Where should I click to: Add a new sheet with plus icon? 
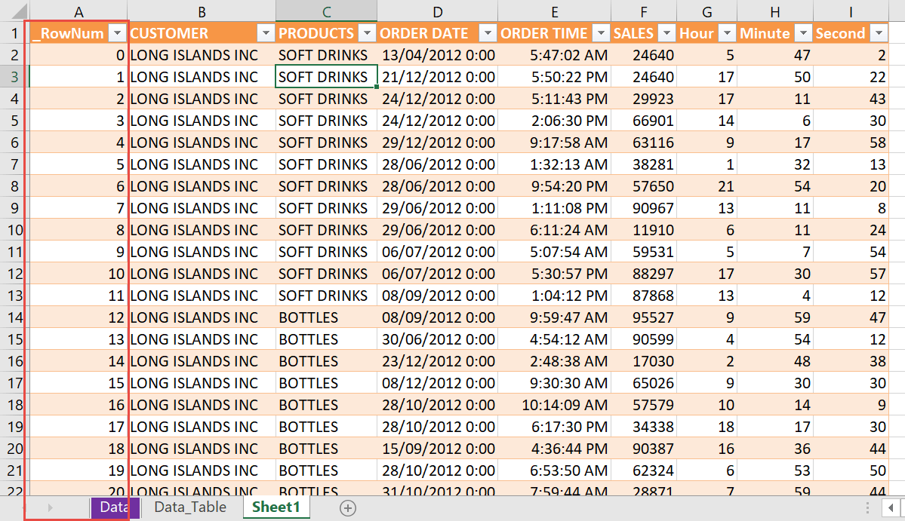click(x=348, y=507)
